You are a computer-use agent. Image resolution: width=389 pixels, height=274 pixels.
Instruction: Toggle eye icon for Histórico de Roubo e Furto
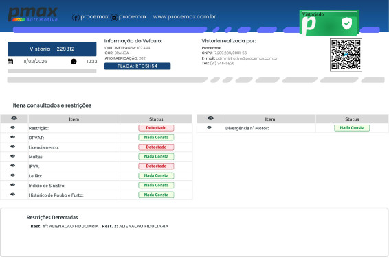tap(12, 195)
